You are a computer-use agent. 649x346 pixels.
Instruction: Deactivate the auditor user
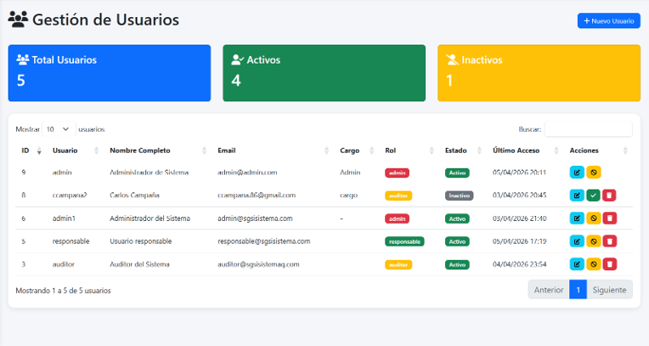[594, 264]
